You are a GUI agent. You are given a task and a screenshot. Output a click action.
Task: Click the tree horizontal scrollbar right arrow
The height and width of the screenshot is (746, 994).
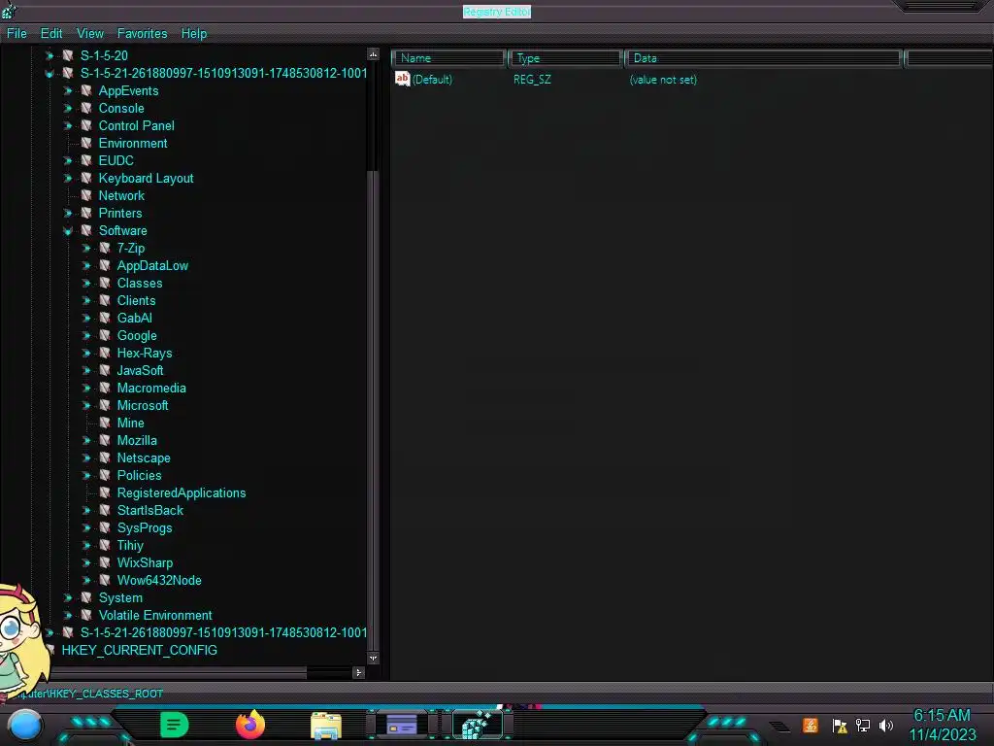pyautogui.click(x=359, y=672)
